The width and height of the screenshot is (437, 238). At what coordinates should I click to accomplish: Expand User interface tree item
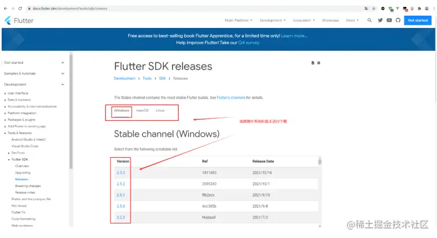(x=17, y=94)
